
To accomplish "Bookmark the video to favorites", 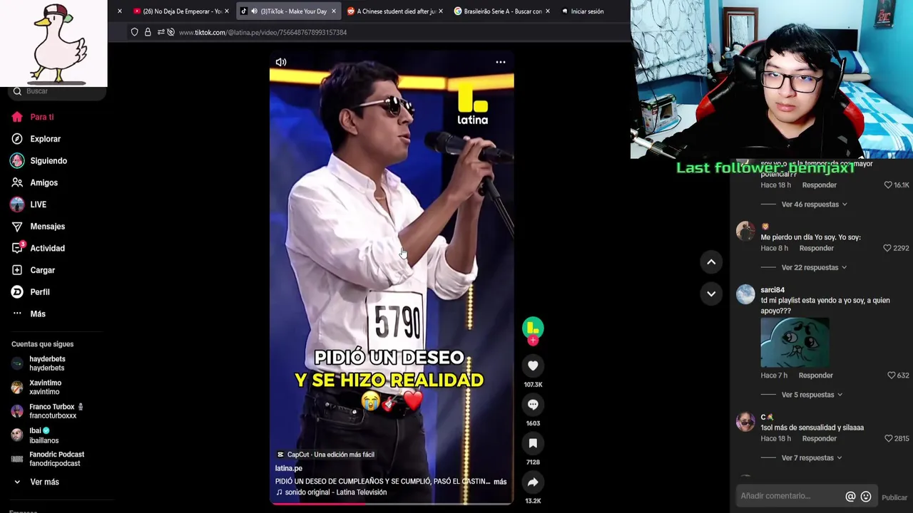I will point(533,443).
